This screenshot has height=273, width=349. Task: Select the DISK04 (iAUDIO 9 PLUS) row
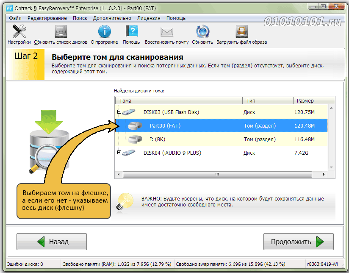(x=221, y=153)
